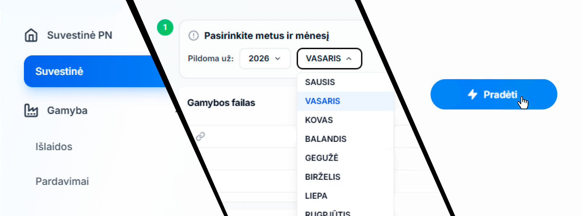
Task: Click the home icon beside Suvestinė PN
Action: point(31,35)
